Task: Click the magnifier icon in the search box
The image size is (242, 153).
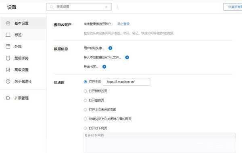Action: 52,7
